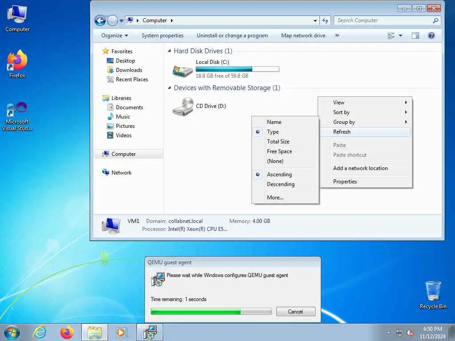455x341 pixels.
Task: Click the QEMU installation progress bar
Action: 211,312
